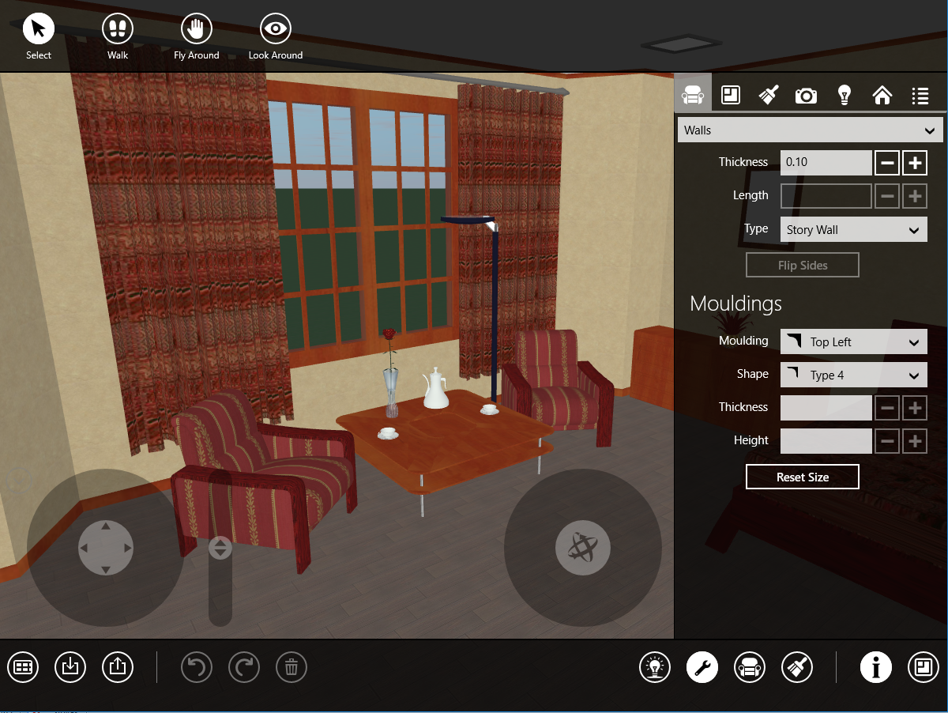Click the redo arrow icon
Screen dimensions: 948x713
pos(244,668)
